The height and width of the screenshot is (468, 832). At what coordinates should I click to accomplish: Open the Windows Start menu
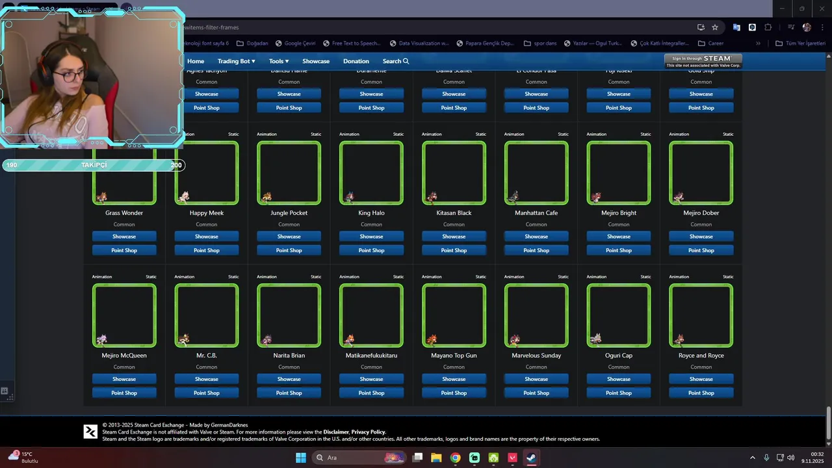301,458
